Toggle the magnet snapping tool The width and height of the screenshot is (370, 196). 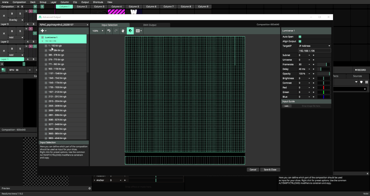pyautogui.click(x=130, y=31)
